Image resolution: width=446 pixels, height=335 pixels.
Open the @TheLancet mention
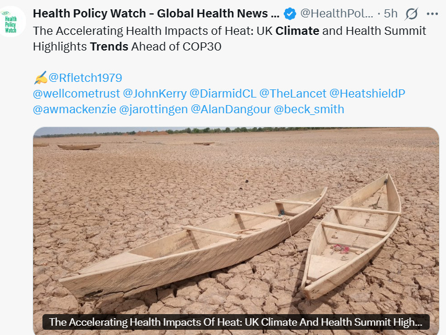292,93
